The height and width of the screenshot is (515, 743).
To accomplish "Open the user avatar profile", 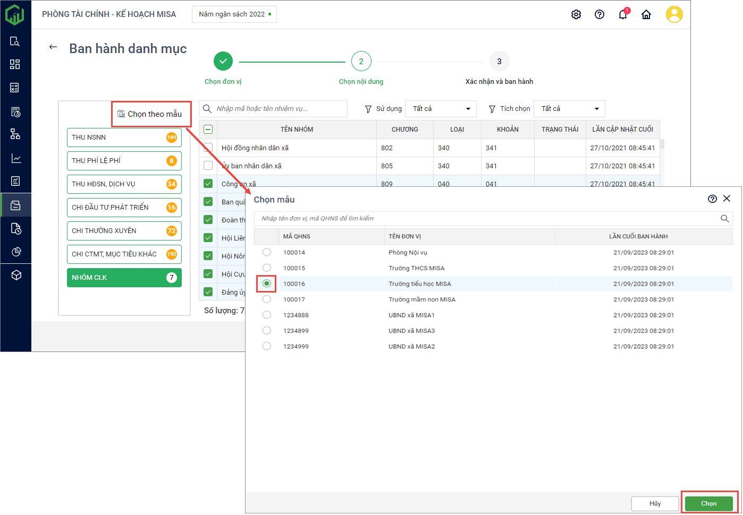I will pos(674,14).
